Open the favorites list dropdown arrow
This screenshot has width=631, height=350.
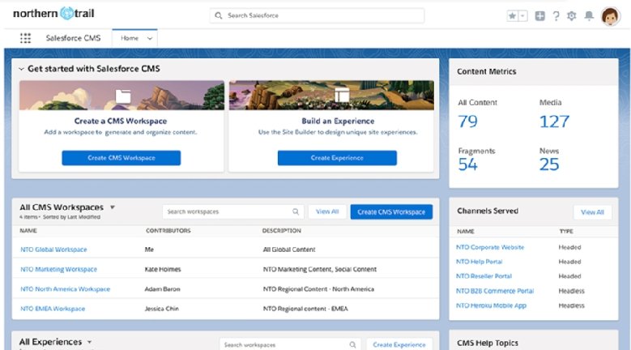coord(522,15)
